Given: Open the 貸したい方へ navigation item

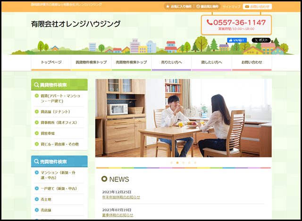Looking at the screenshot, I should 211,63.
